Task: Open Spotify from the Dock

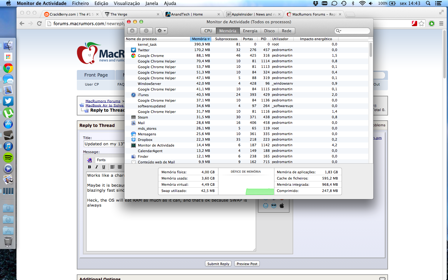Action: 8,157
